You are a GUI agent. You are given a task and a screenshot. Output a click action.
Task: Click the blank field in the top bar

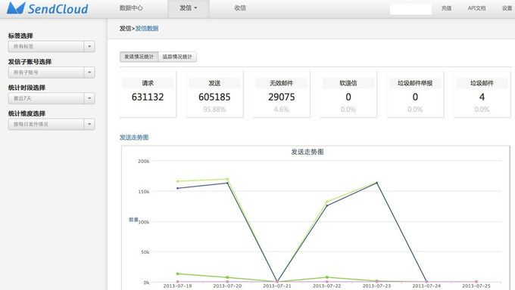(x=410, y=9)
